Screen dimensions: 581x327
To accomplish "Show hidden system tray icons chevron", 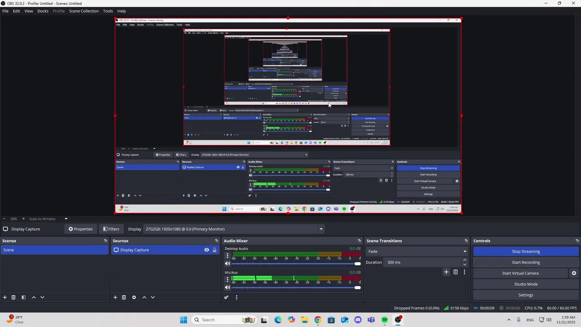I will (508, 320).
